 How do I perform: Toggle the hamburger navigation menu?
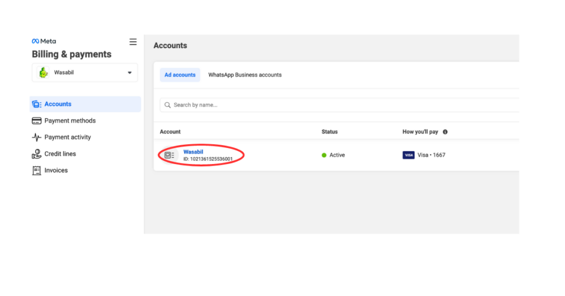tap(133, 42)
